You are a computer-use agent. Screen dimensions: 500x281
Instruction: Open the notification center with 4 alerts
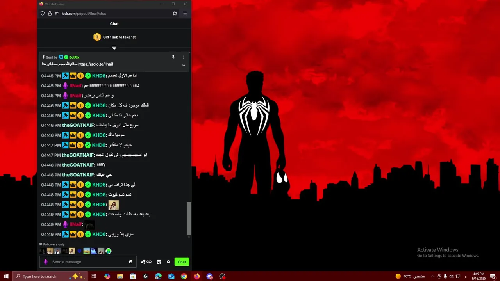pos(493,276)
